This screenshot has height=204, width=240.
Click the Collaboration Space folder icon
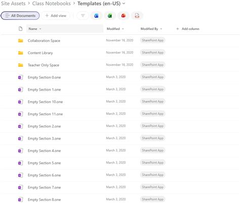[x=21, y=40]
